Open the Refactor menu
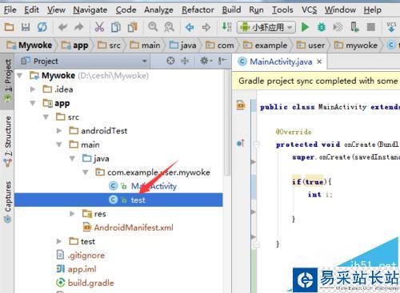This screenshot has width=400, height=293. pos(198,10)
